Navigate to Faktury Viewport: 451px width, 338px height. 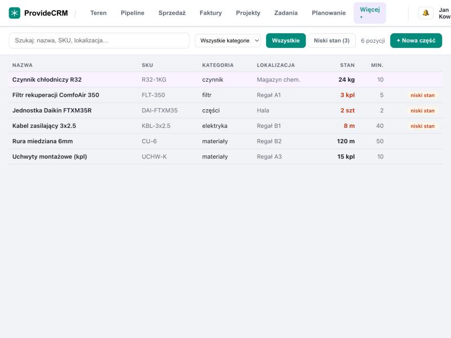pos(211,13)
